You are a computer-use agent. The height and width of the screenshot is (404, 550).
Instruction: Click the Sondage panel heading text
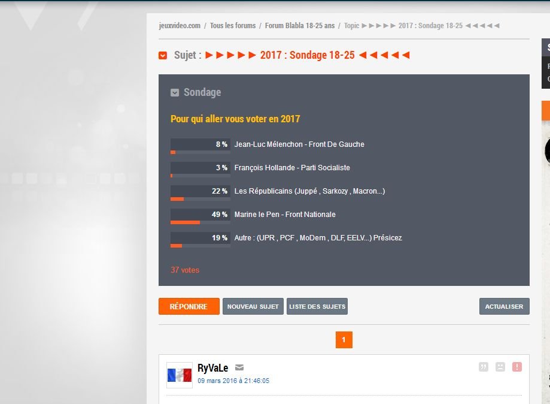tap(202, 92)
